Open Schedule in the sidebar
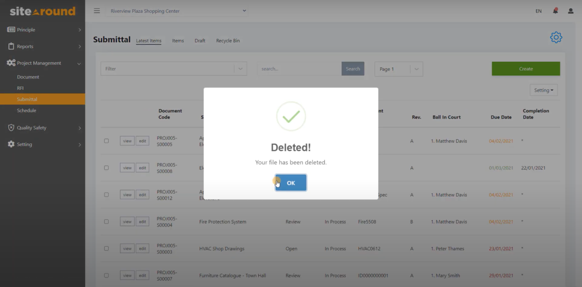The image size is (582, 287). (x=27, y=110)
